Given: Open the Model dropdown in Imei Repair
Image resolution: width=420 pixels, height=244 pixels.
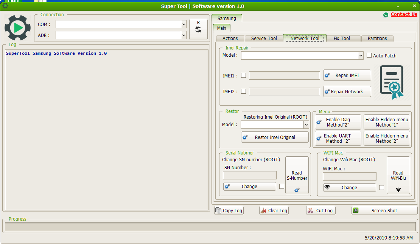Looking at the screenshot, I should click(x=361, y=56).
